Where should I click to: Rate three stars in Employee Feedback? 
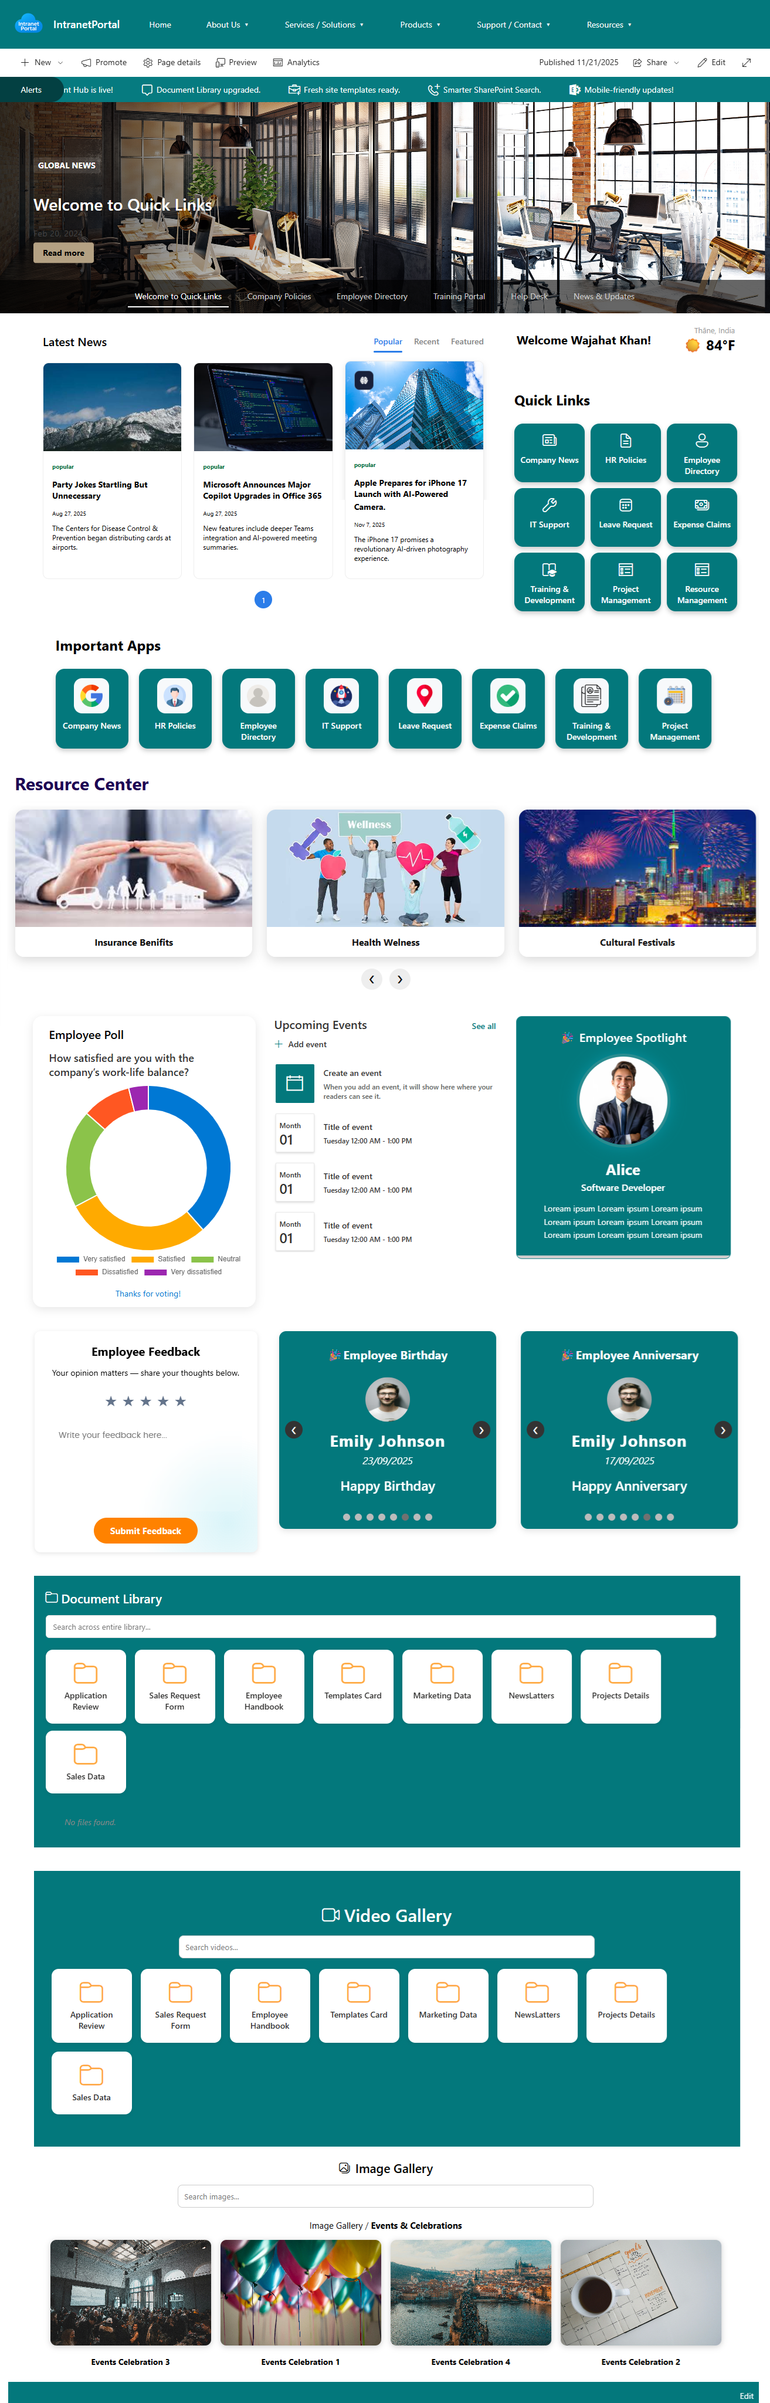(x=145, y=1400)
